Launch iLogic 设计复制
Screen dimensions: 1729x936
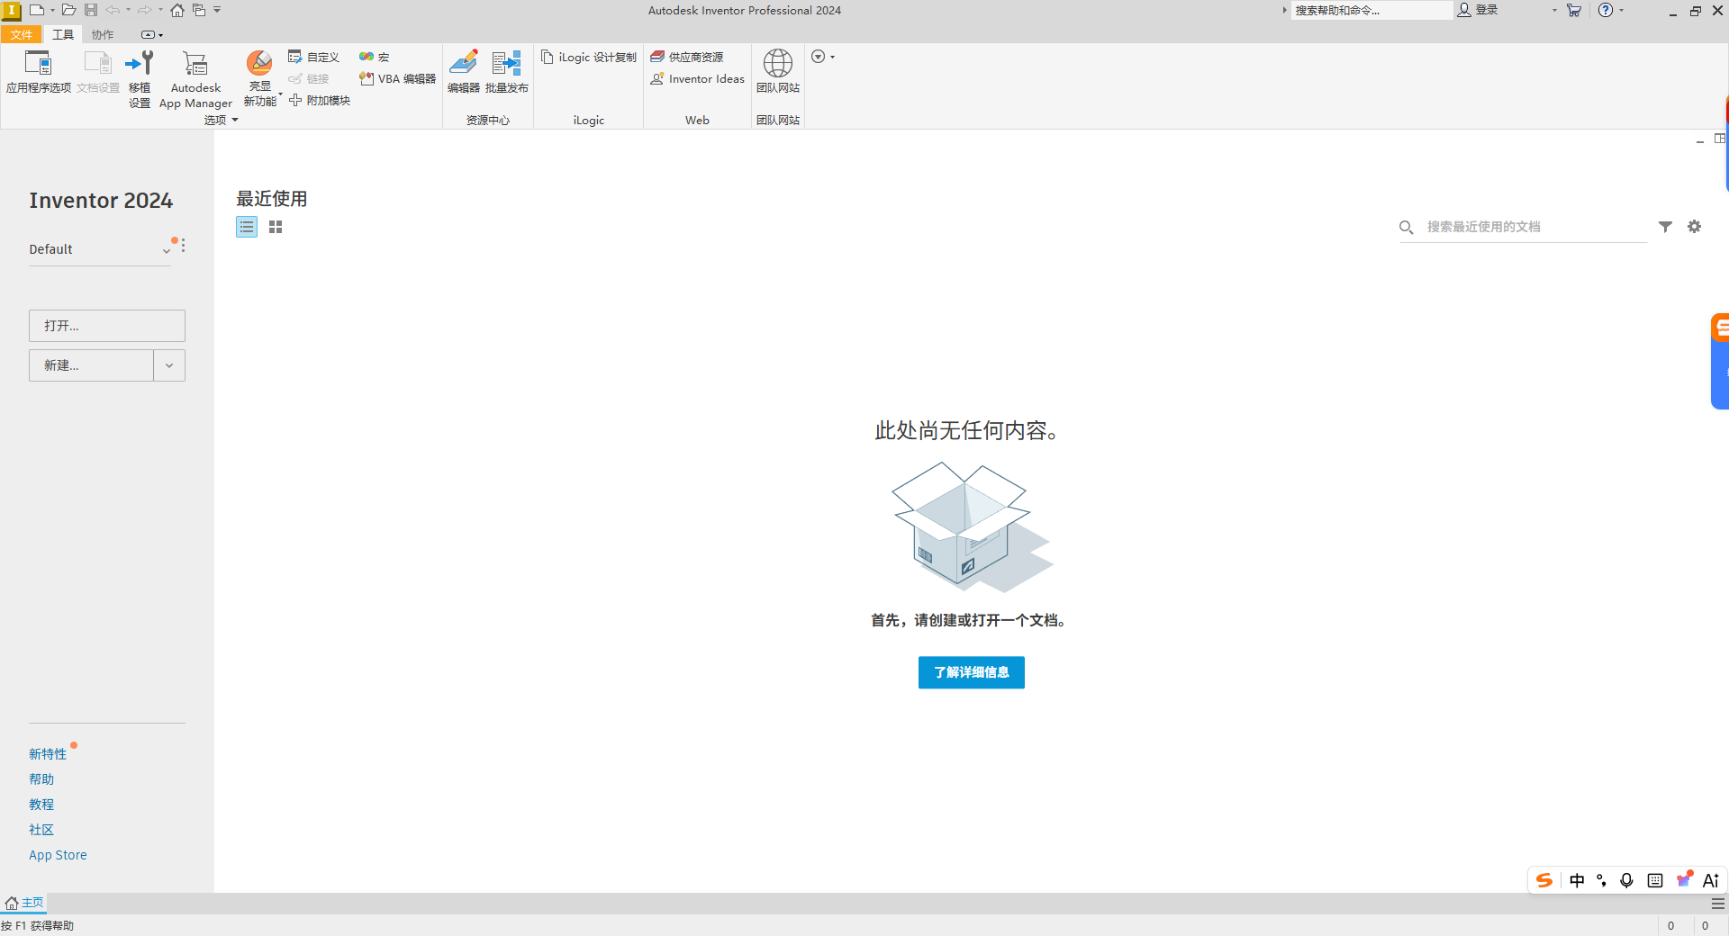click(587, 57)
